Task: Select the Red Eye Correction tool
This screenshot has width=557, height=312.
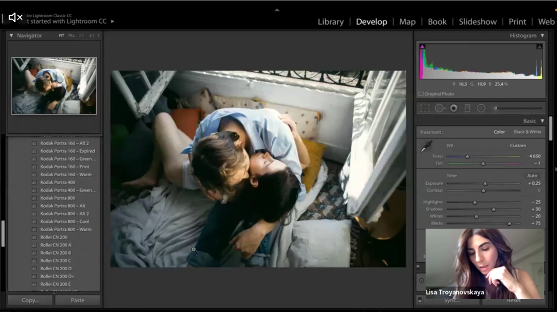Action: click(454, 109)
